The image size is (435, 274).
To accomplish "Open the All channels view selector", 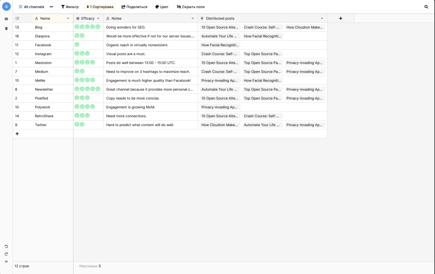I will [31, 7].
